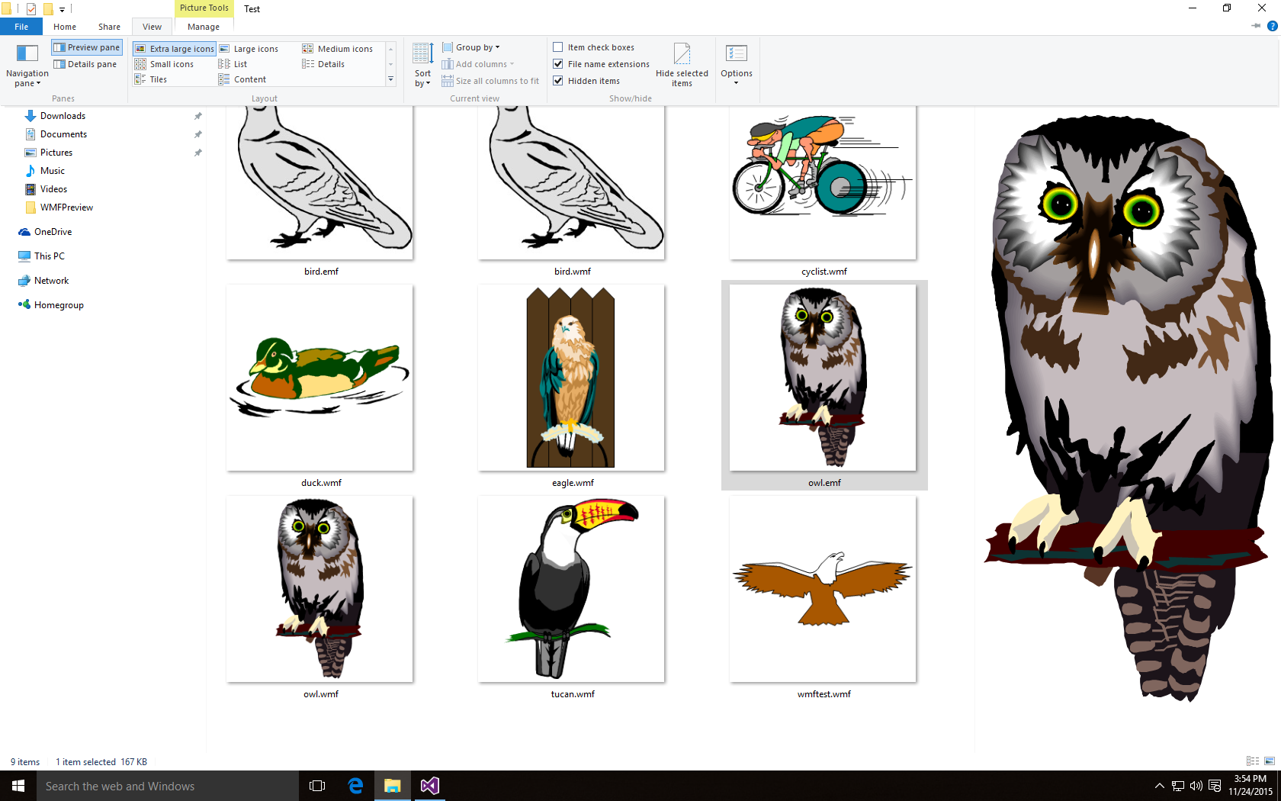Select Medium icons layout

click(x=338, y=49)
